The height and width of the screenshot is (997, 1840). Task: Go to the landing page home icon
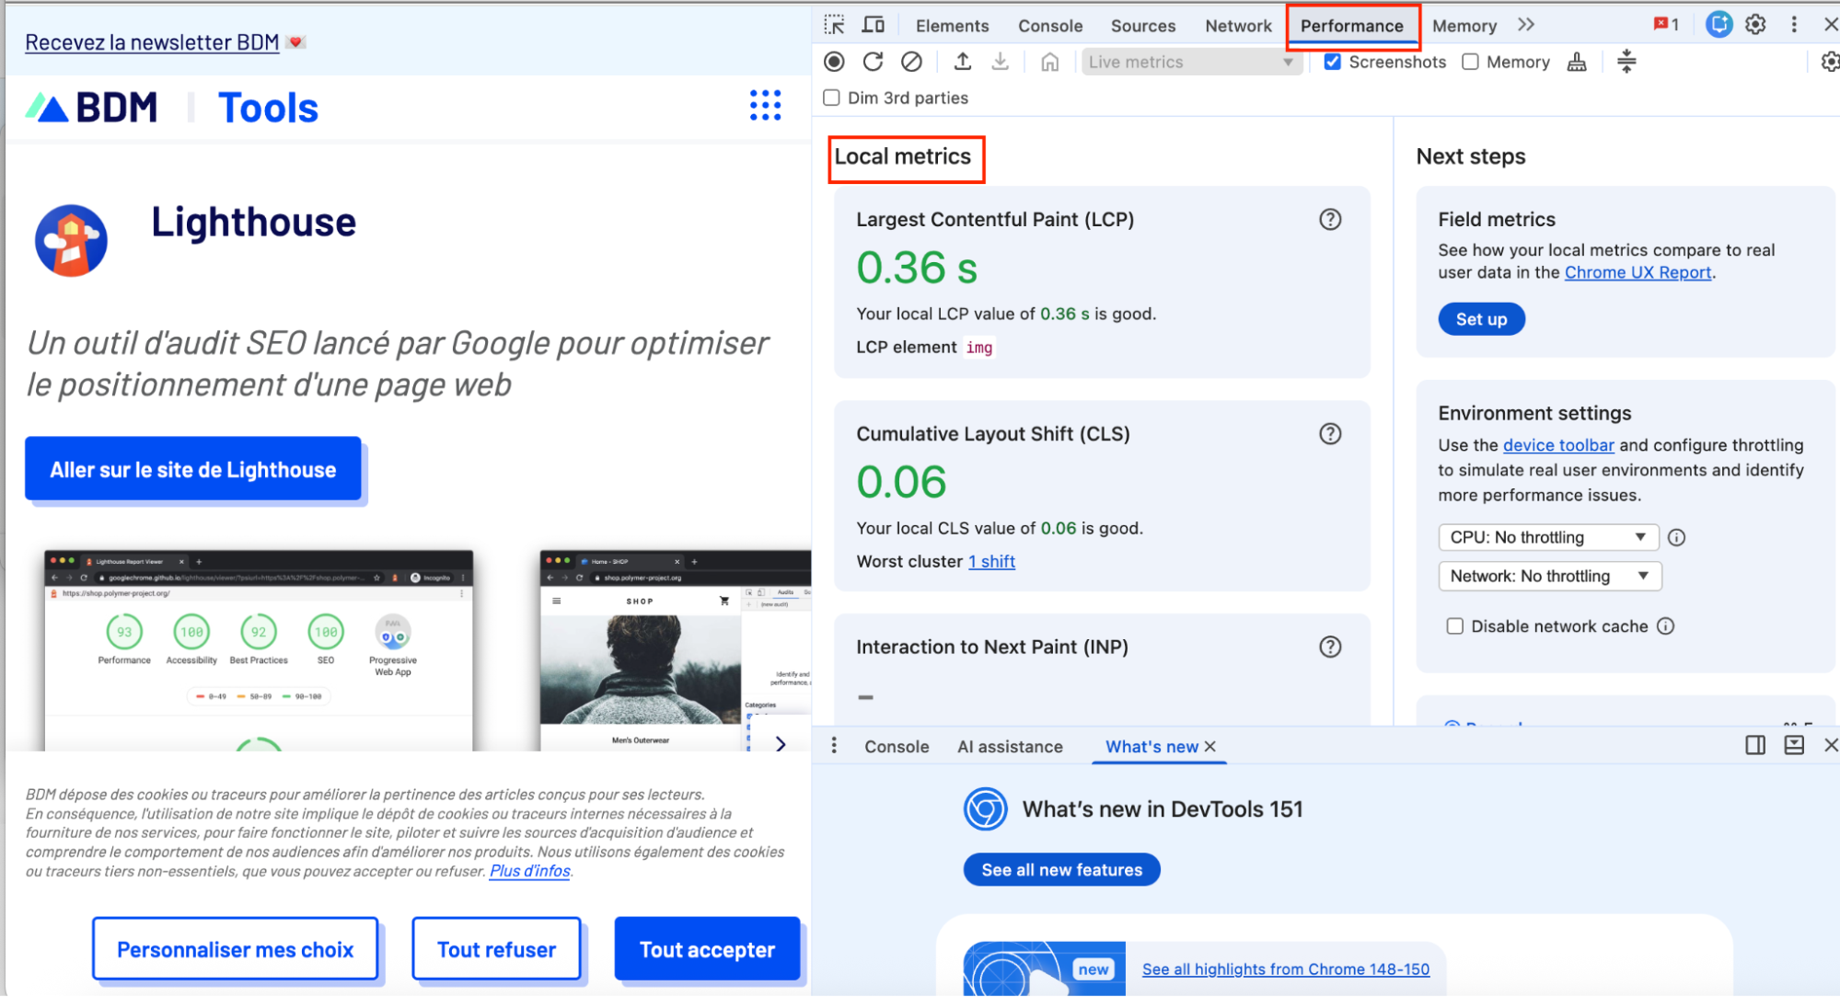click(1050, 62)
